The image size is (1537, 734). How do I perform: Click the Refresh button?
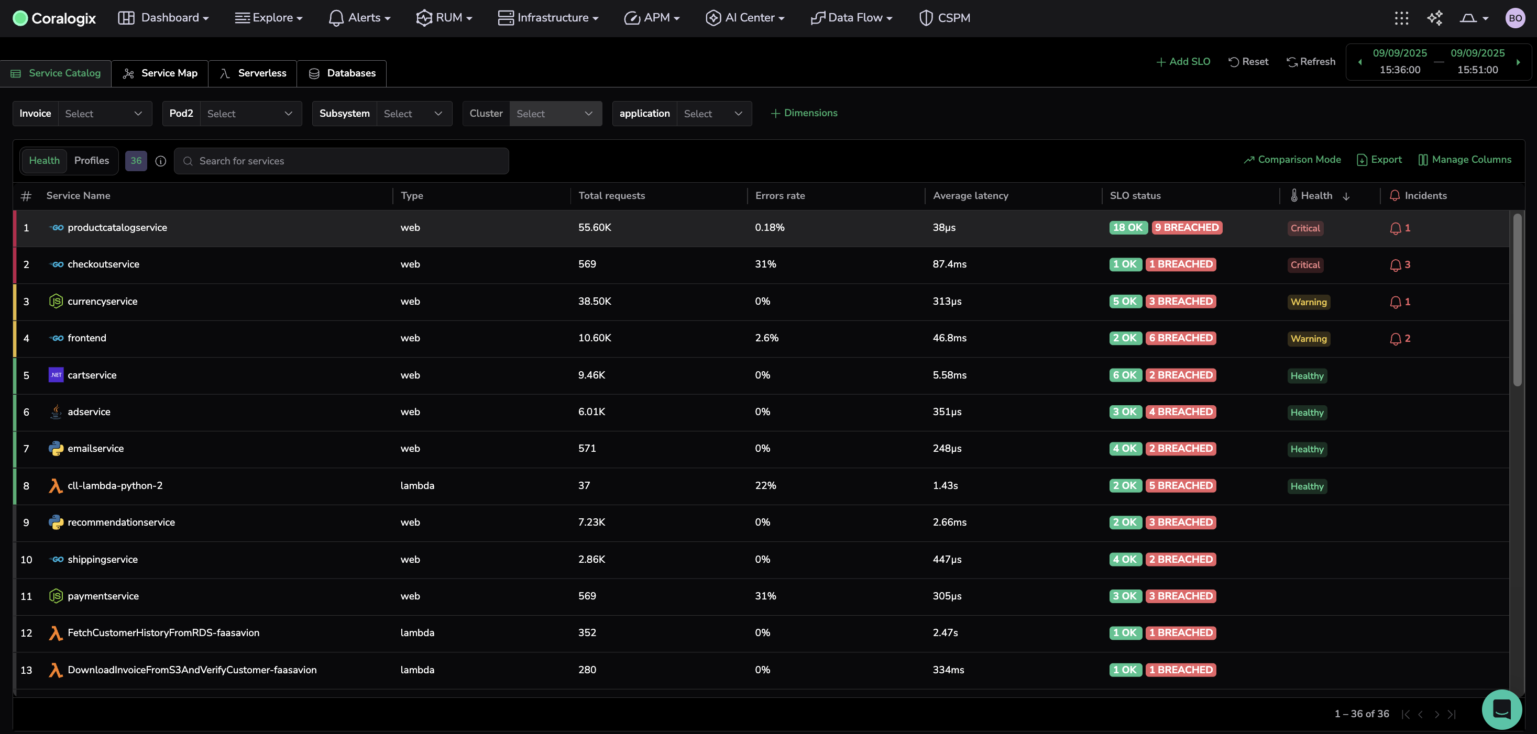point(1311,62)
